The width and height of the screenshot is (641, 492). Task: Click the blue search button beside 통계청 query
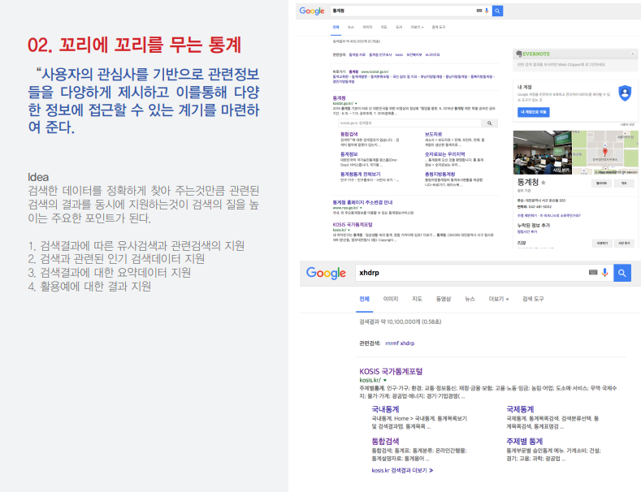[497, 11]
